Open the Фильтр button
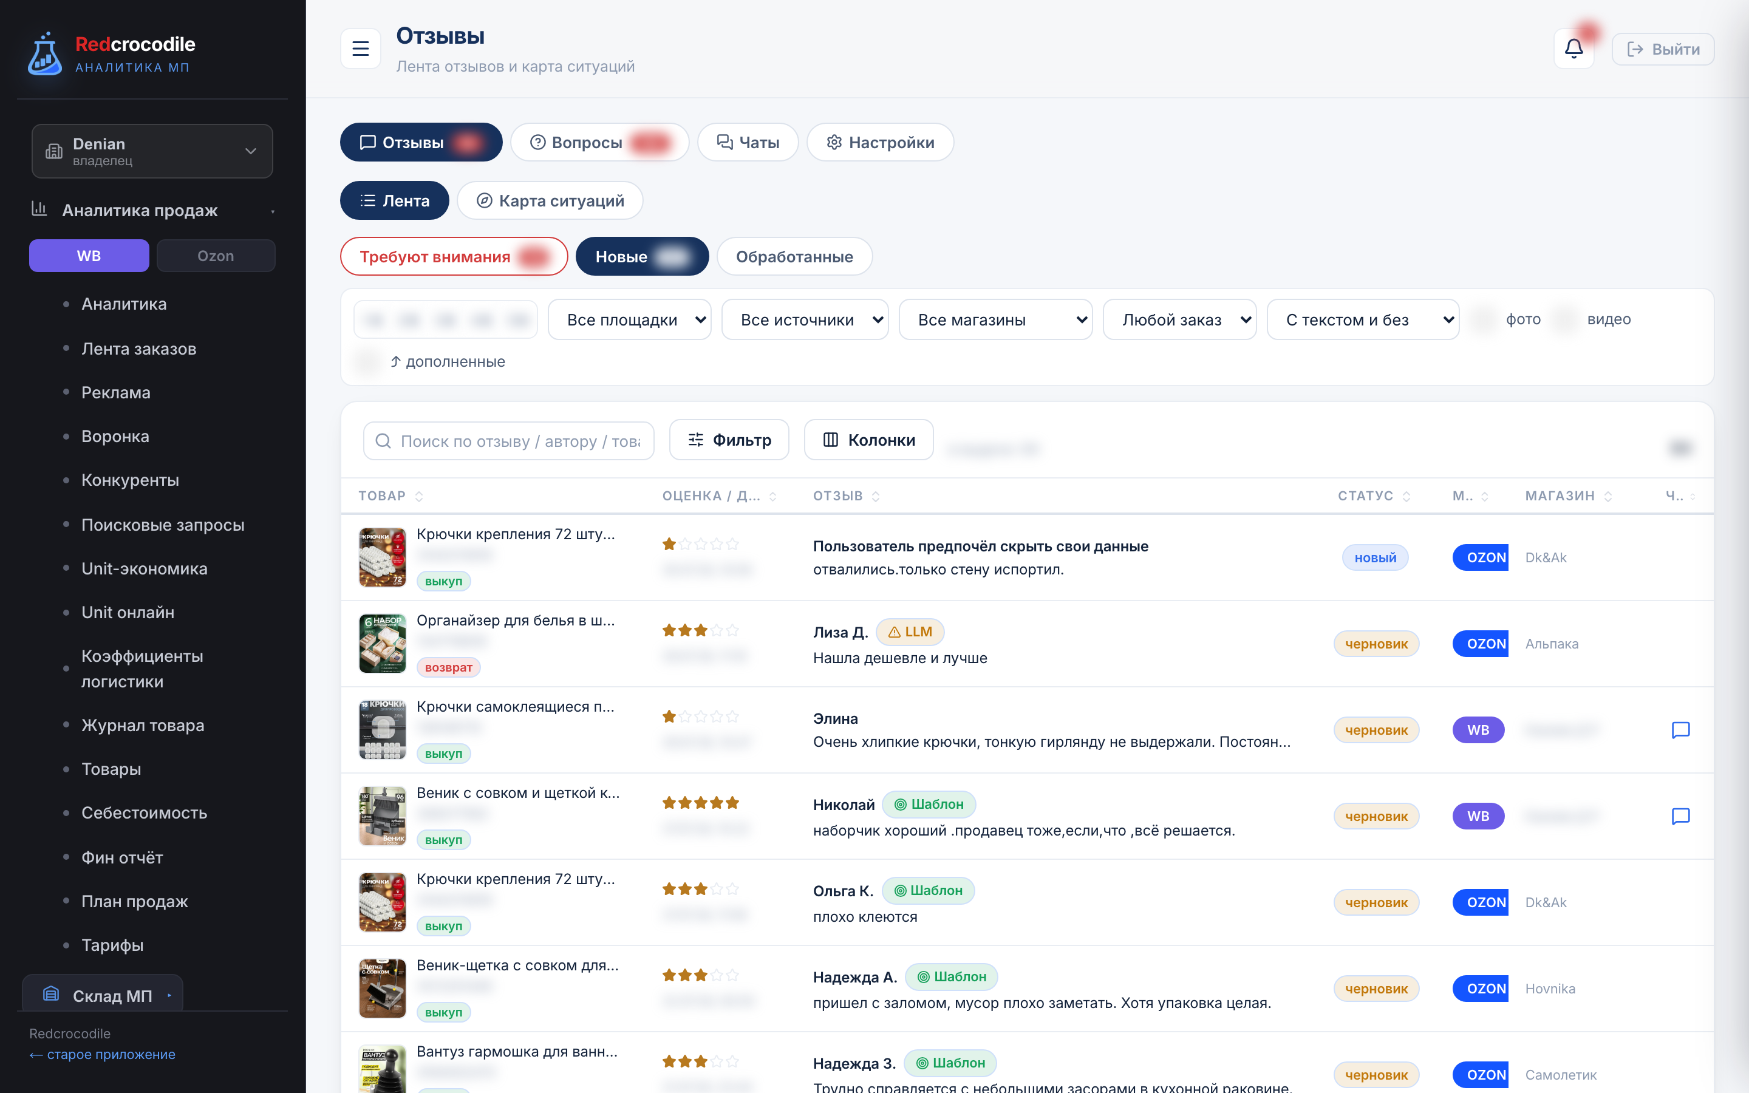This screenshot has height=1093, width=1749. (729, 440)
